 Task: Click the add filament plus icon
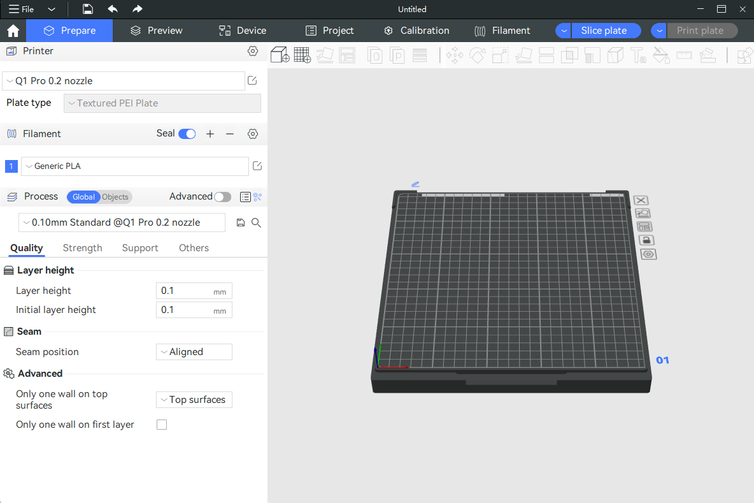click(210, 134)
